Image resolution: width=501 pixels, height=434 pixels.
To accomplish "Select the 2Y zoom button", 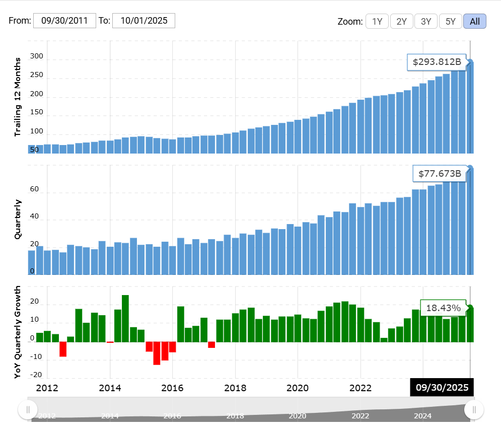I will [x=401, y=21].
